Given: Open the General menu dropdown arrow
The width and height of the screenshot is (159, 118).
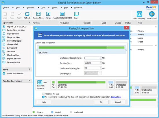Looking at the screenshot, I should point(13,8).
